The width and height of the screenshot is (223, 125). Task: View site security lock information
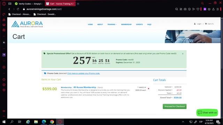pyautogui.click(x=24, y=9)
